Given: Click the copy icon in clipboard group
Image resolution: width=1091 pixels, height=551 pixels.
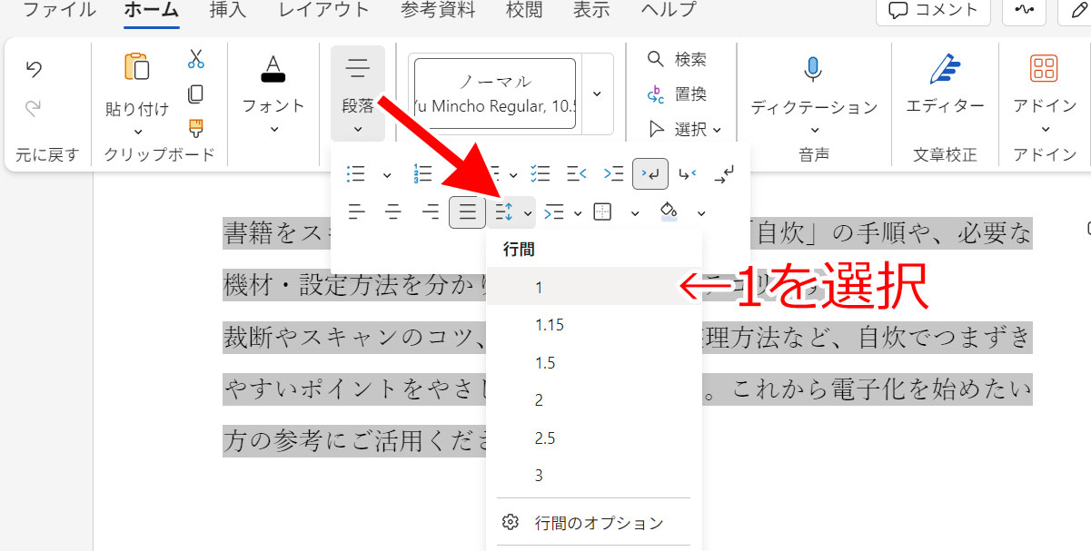Looking at the screenshot, I should coord(195,93).
